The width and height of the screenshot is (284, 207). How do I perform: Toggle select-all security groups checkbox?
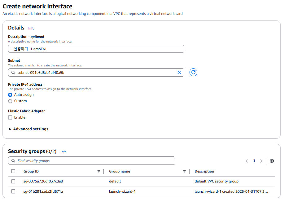click(x=13, y=171)
